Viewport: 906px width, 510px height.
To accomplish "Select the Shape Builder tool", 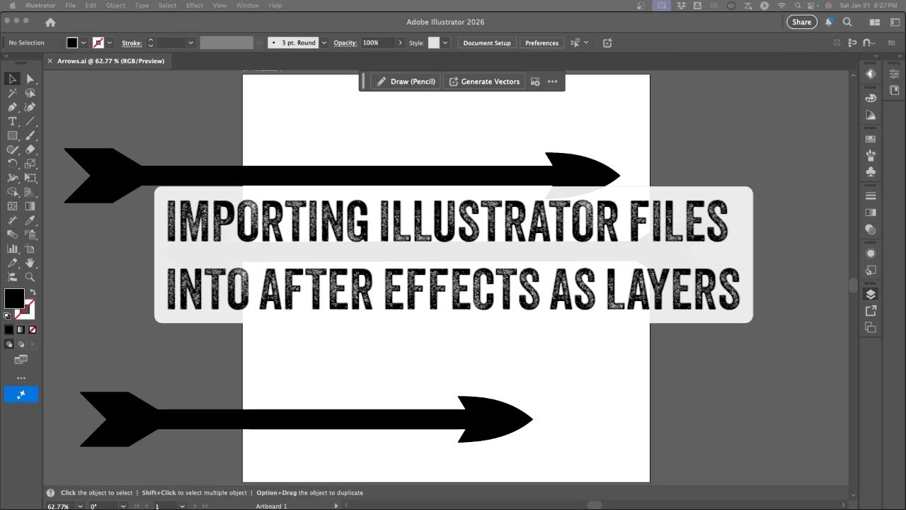I will pos(12,192).
